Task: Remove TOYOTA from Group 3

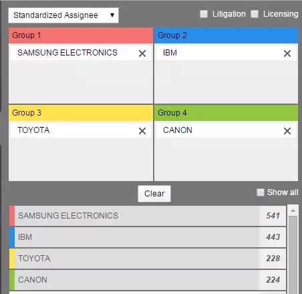Action: pos(142,131)
